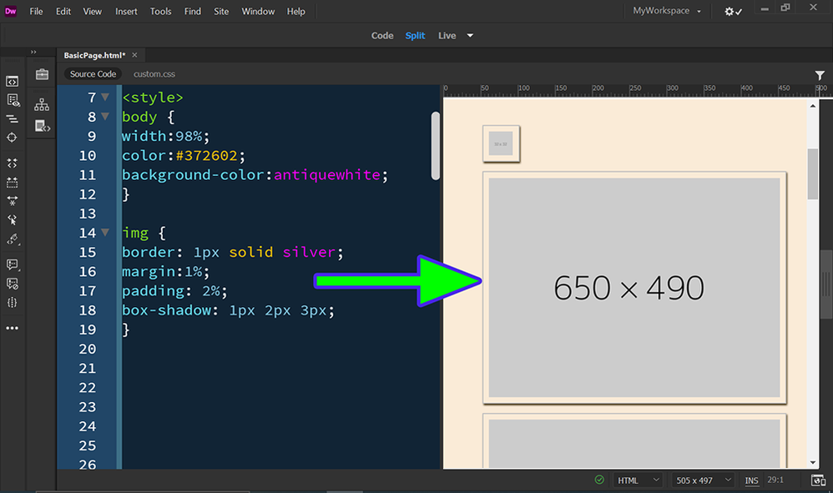Image resolution: width=833 pixels, height=493 pixels.
Task: Click the Remove Comment icon
Action: tap(13, 284)
